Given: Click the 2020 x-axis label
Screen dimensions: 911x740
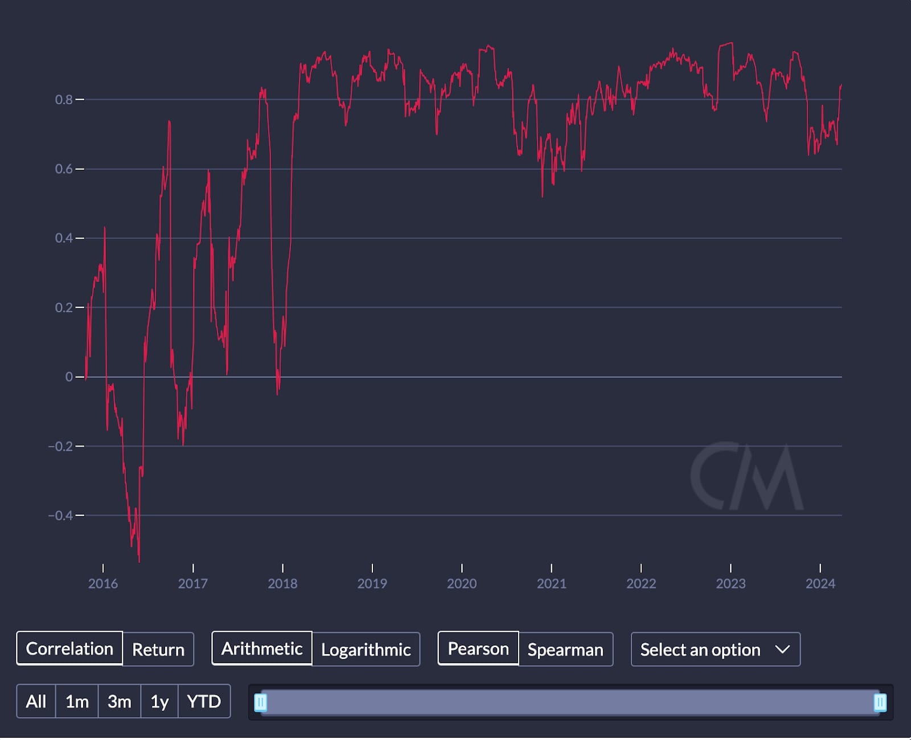Looking at the screenshot, I should click(462, 583).
